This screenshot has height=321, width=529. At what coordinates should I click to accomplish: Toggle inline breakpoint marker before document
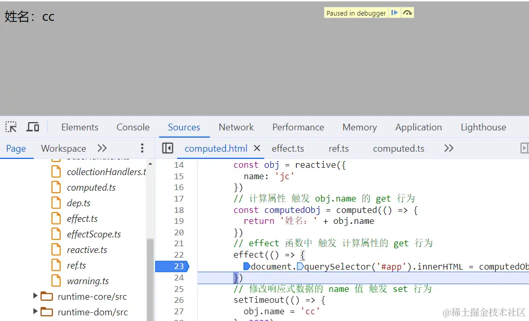click(247, 266)
